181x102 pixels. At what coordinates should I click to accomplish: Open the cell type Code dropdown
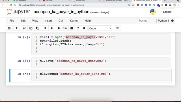coord(100,28)
